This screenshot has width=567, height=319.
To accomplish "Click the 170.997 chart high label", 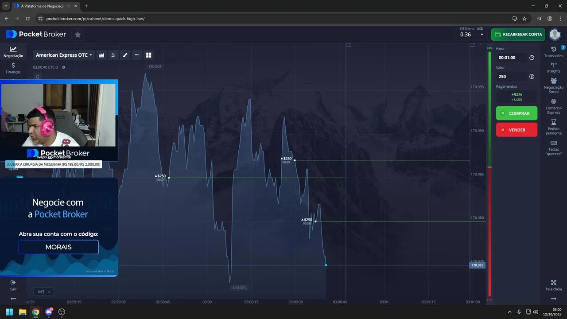I will click(155, 66).
